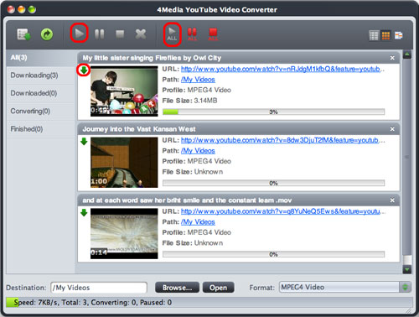Click the title bar of the Fireflies task
Viewport: 419px width, 317px height.
[238, 58]
